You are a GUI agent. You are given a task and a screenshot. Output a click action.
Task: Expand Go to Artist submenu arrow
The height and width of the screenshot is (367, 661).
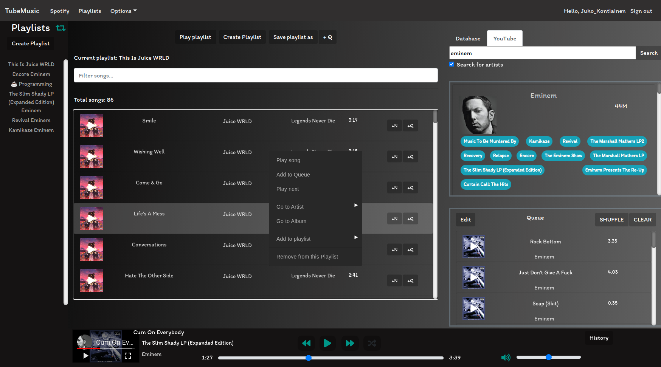coord(356,205)
